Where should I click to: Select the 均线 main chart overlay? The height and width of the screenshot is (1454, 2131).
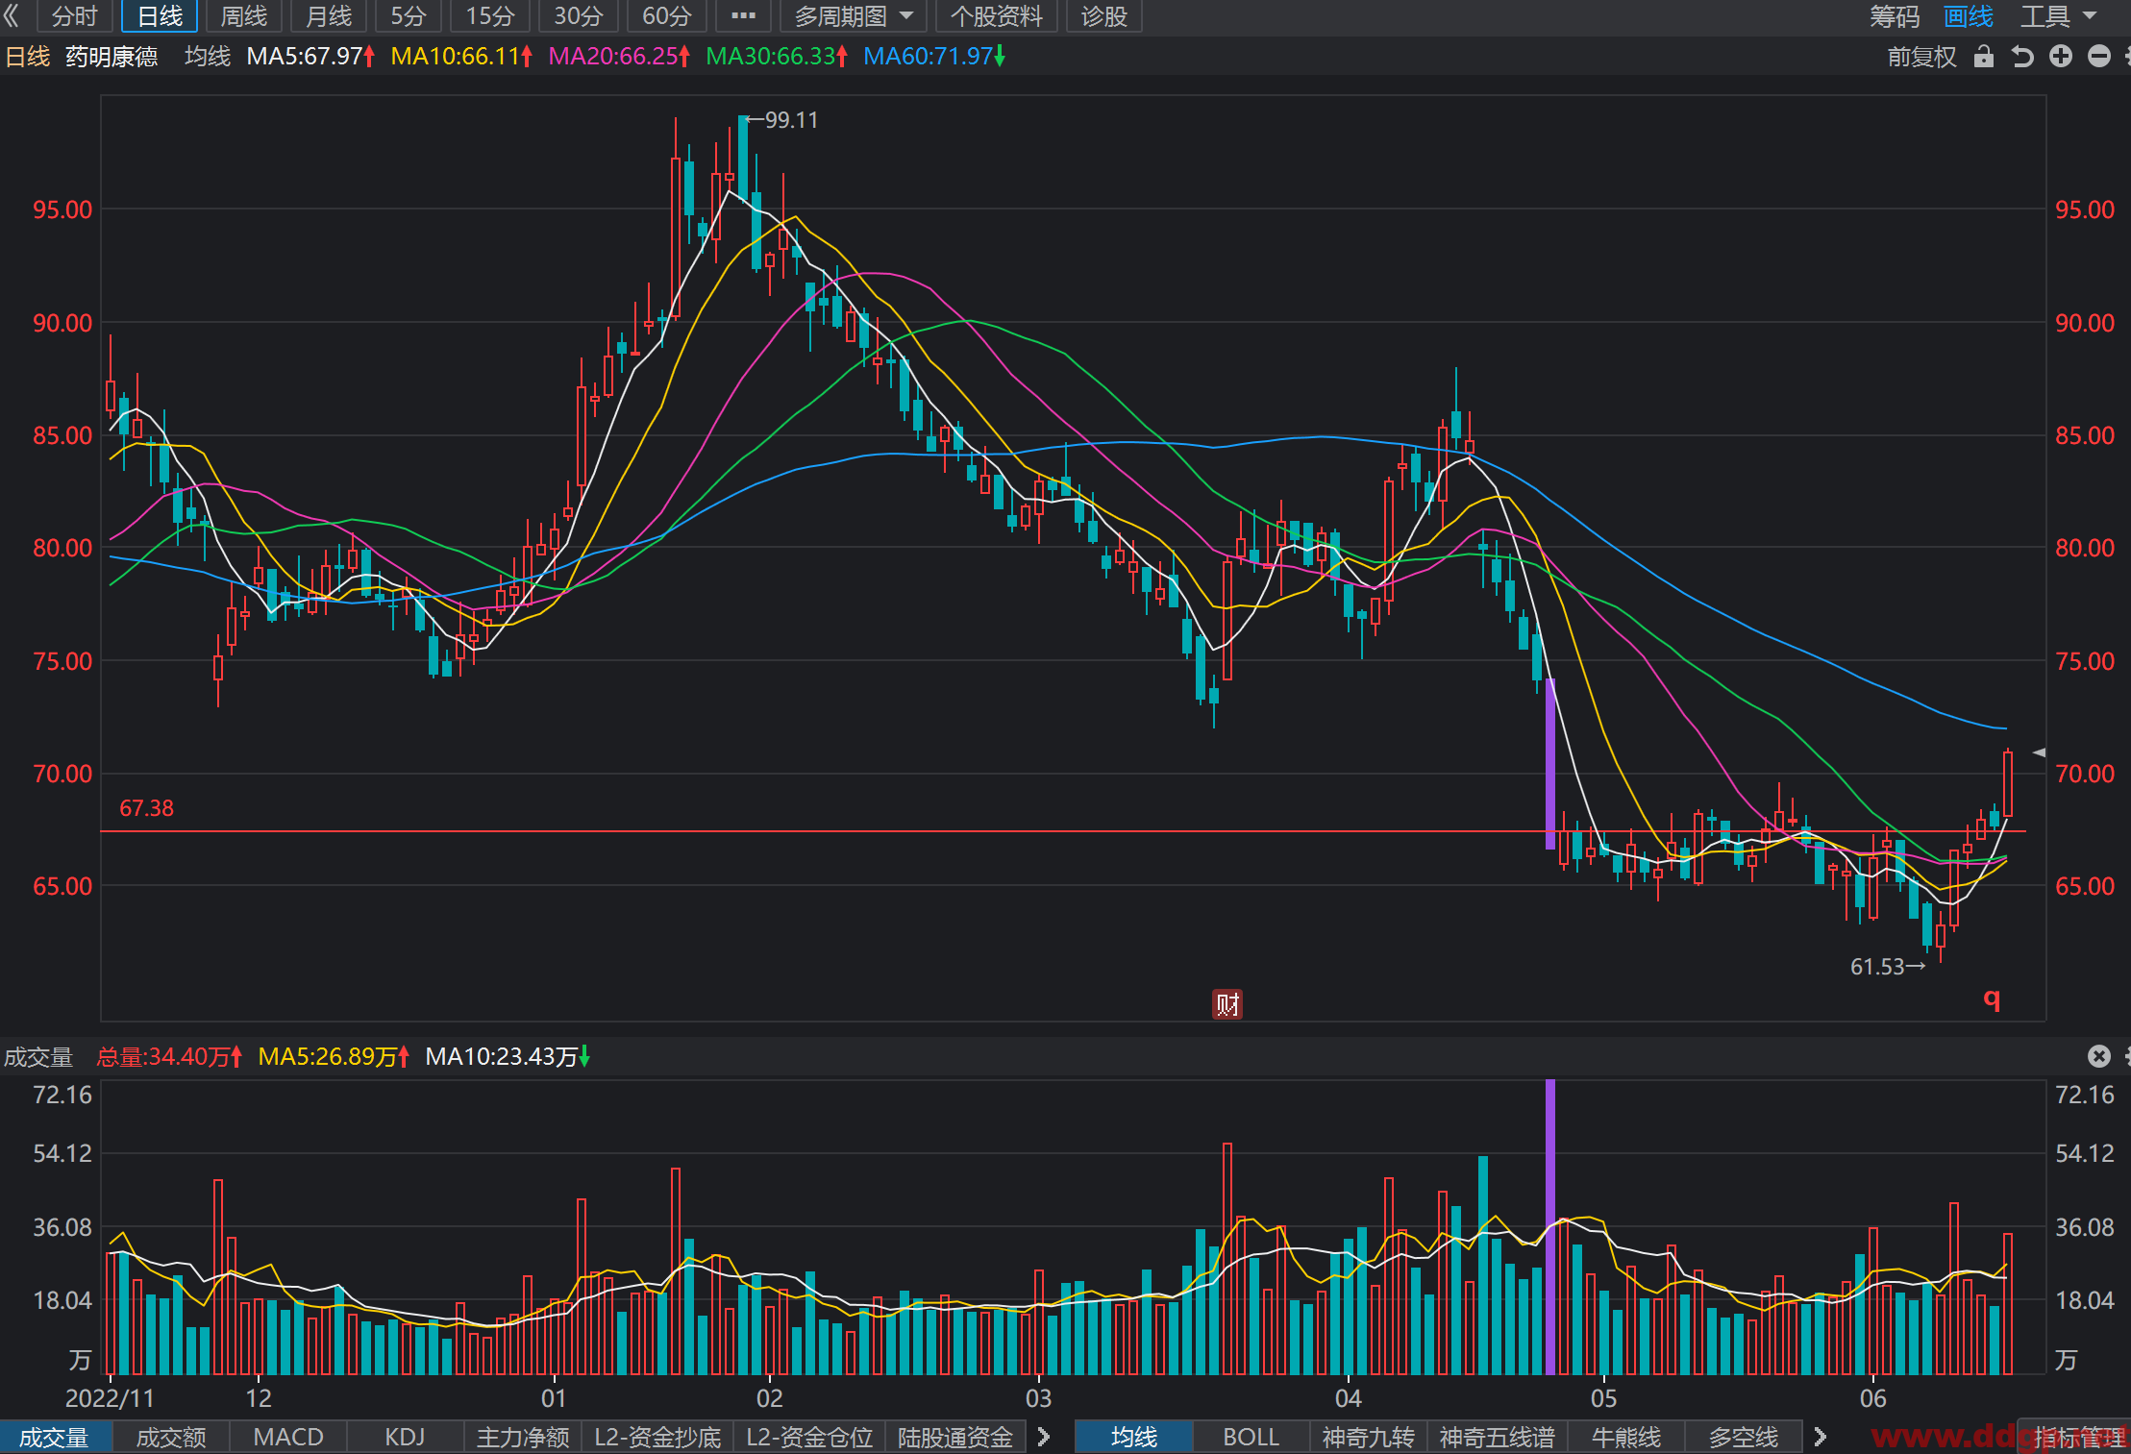click(x=1134, y=1438)
